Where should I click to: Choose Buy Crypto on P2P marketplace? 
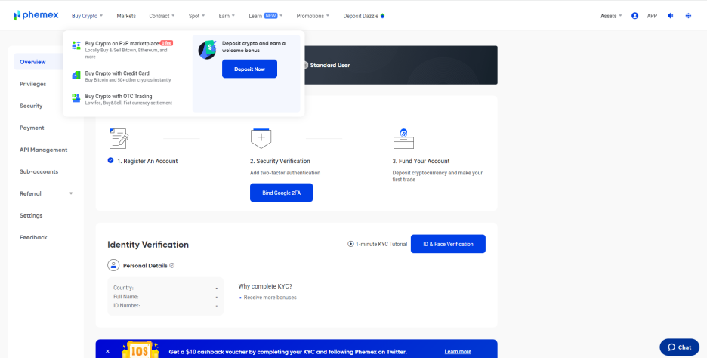122,43
